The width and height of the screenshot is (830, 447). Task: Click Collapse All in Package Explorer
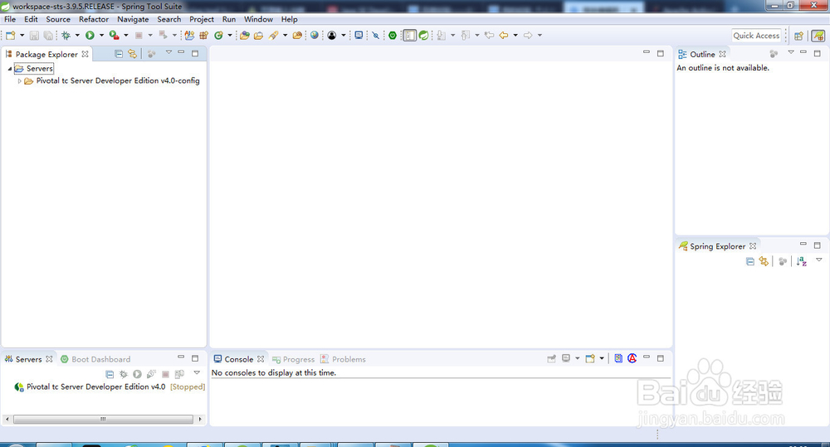[119, 54]
